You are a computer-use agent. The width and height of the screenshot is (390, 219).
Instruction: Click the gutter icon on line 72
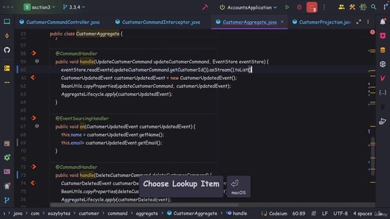pyautogui.click(x=34, y=167)
